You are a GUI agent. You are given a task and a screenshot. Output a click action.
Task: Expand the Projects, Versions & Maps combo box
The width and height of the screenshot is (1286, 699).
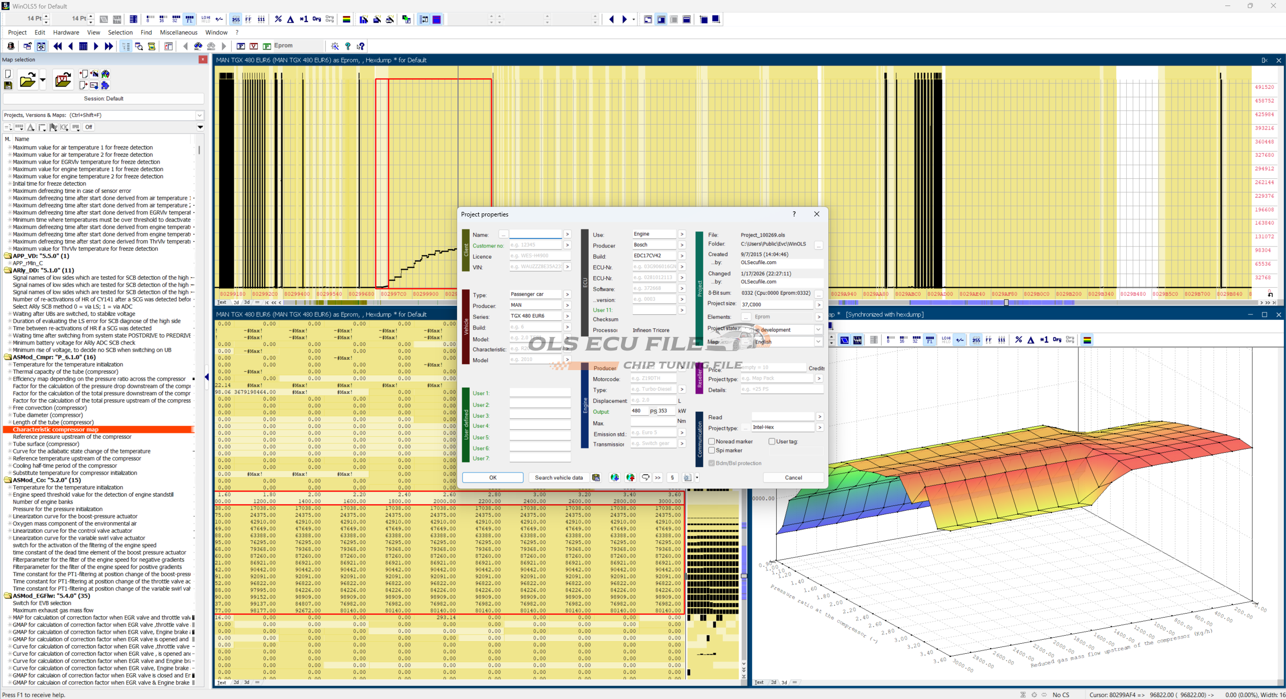click(x=199, y=115)
